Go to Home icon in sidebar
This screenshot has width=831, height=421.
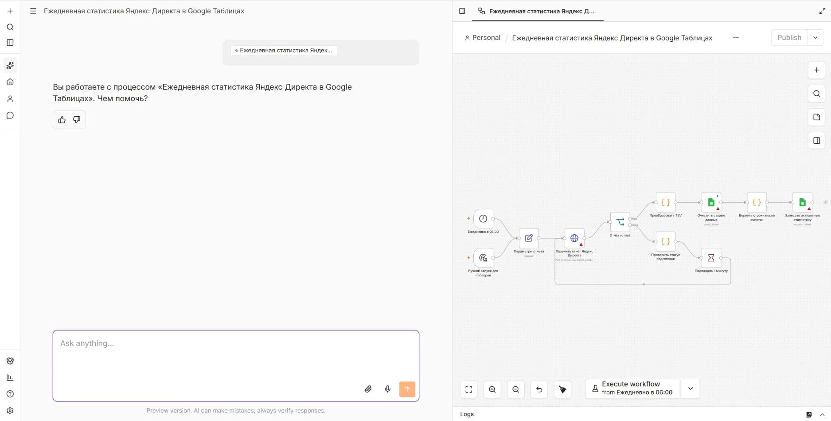click(10, 82)
